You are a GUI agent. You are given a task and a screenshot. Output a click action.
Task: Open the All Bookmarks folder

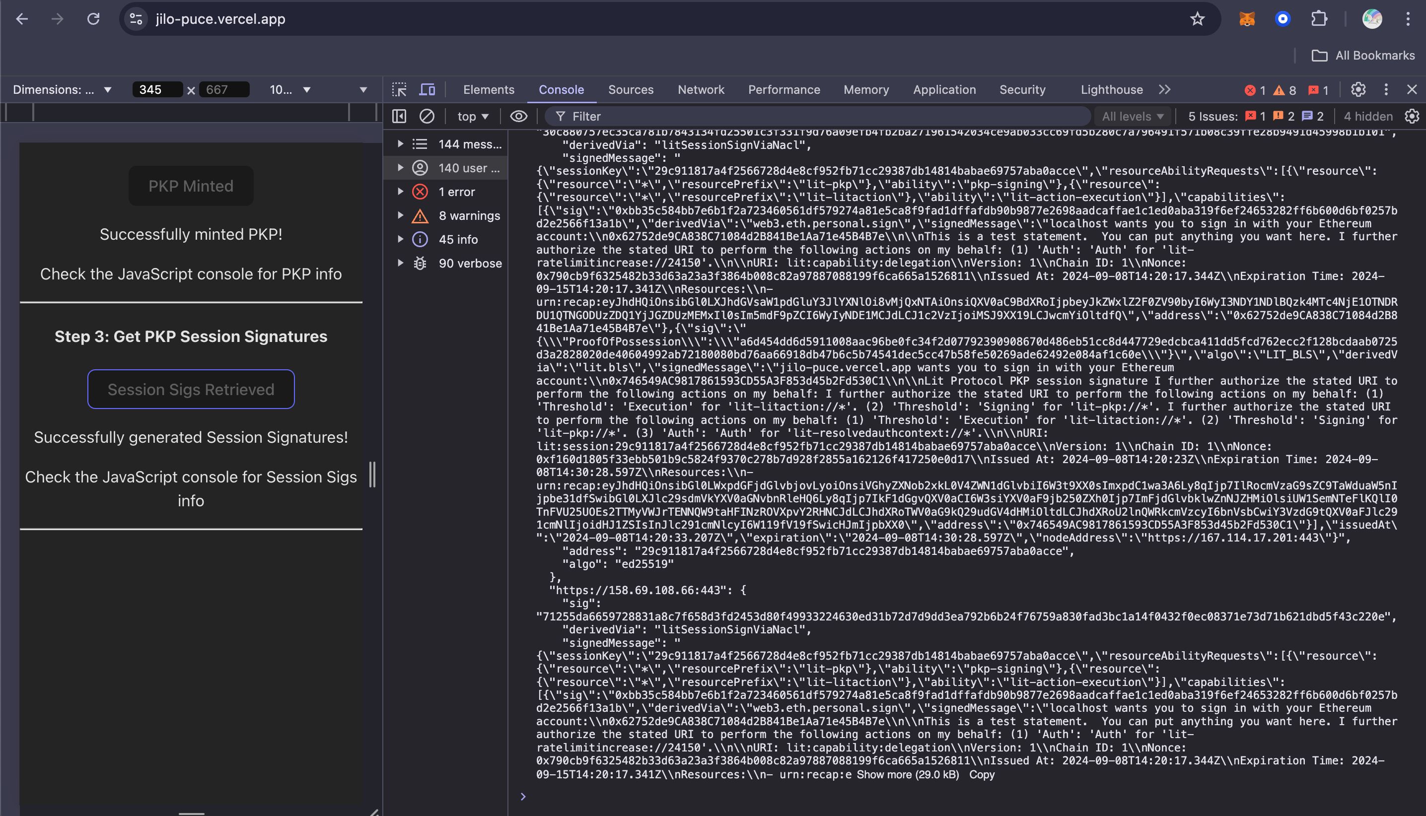pos(1362,56)
